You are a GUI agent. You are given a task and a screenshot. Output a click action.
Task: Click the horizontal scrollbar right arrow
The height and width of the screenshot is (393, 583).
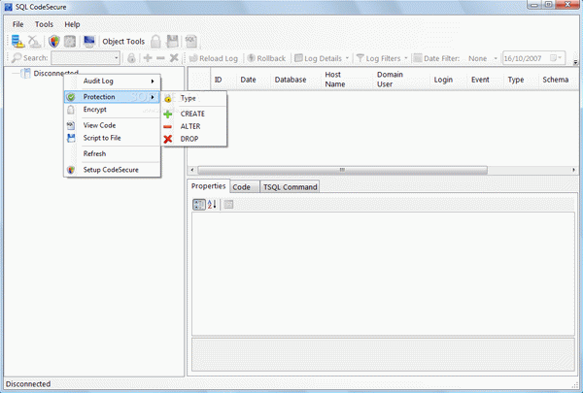coord(573,170)
